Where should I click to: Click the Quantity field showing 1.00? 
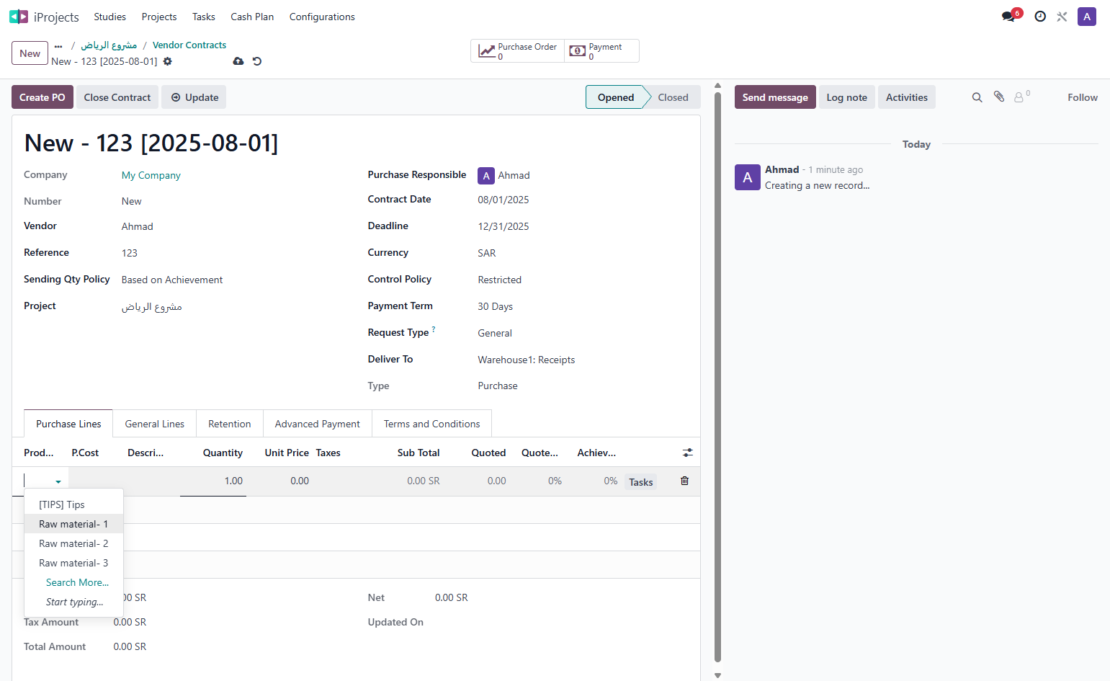(213, 481)
